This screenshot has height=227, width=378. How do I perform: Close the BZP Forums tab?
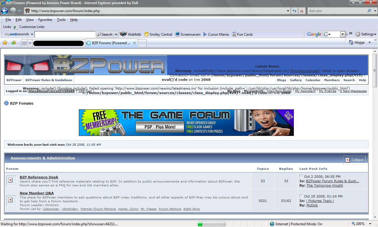(x=134, y=43)
